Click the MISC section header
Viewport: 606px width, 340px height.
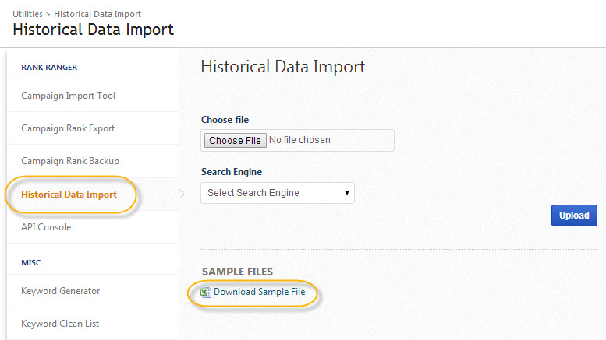point(31,263)
